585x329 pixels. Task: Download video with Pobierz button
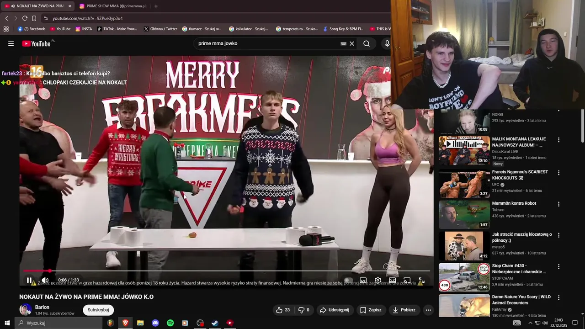coord(404,310)
